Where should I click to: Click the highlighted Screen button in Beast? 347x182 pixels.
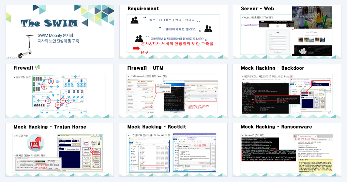pyautogui.click(x=97, y=154)
